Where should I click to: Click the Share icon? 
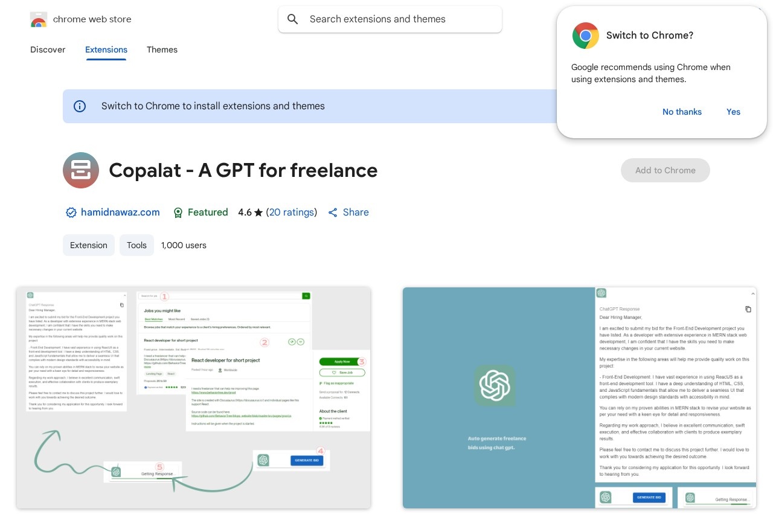click(x=333, y=213)
